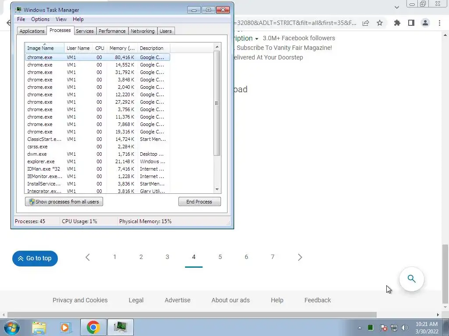The image size is (449, 336).
Task: Open Windows Explorer from taskbar
Action: (39, 327)
